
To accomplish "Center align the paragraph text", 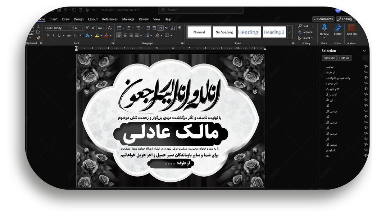I will [125, 35].
